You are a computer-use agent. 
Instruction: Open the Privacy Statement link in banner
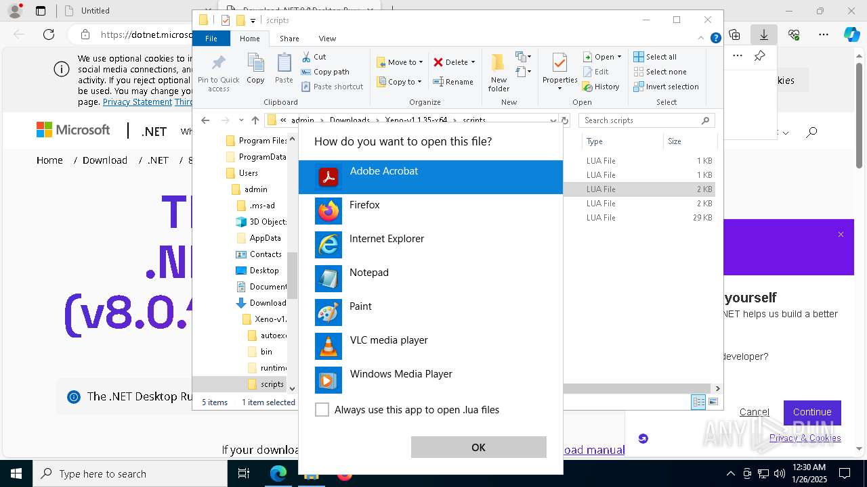(138, 102)
